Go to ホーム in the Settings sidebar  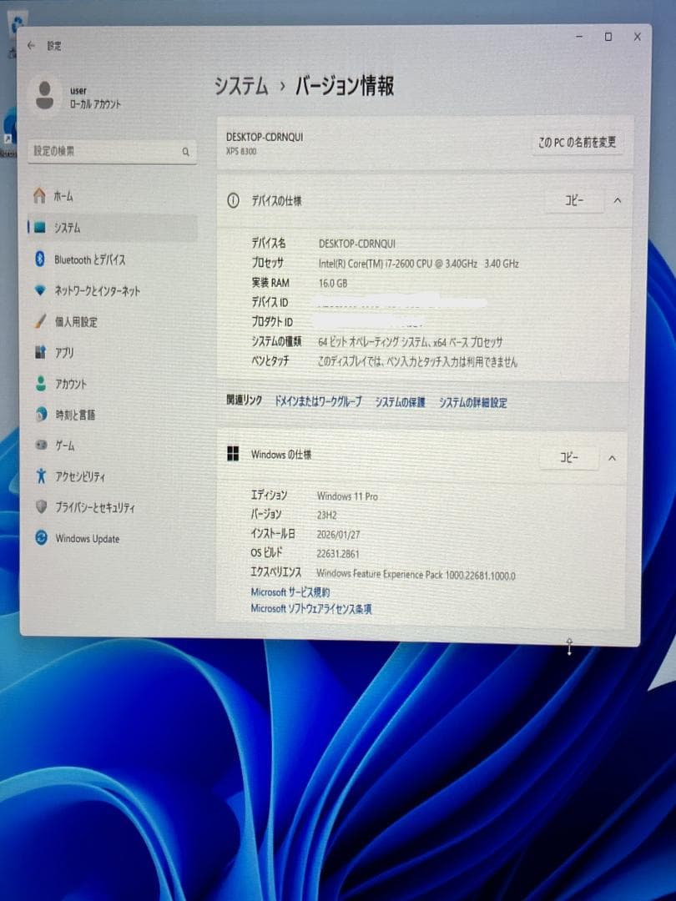point(66,196)
